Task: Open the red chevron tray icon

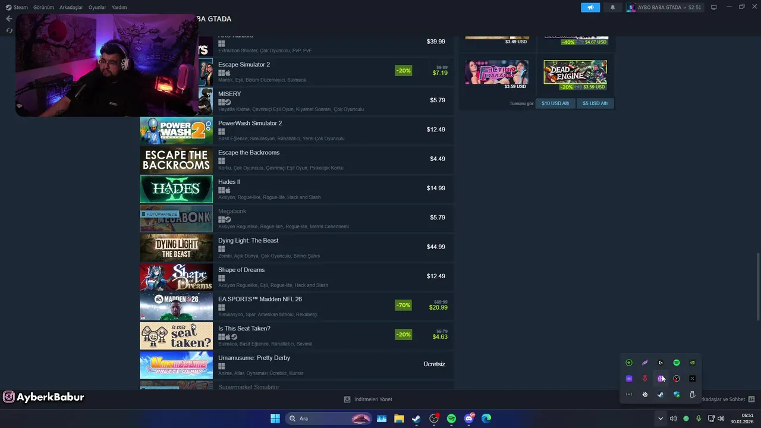Action: pyautogui.click(x=645, y=379)
